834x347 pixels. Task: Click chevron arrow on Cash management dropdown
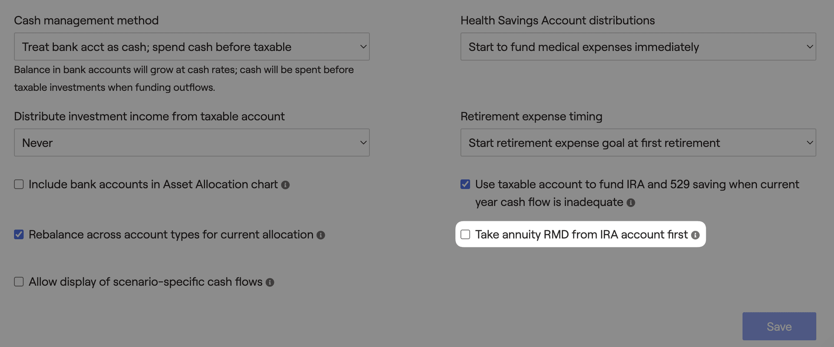coord(363,47)
